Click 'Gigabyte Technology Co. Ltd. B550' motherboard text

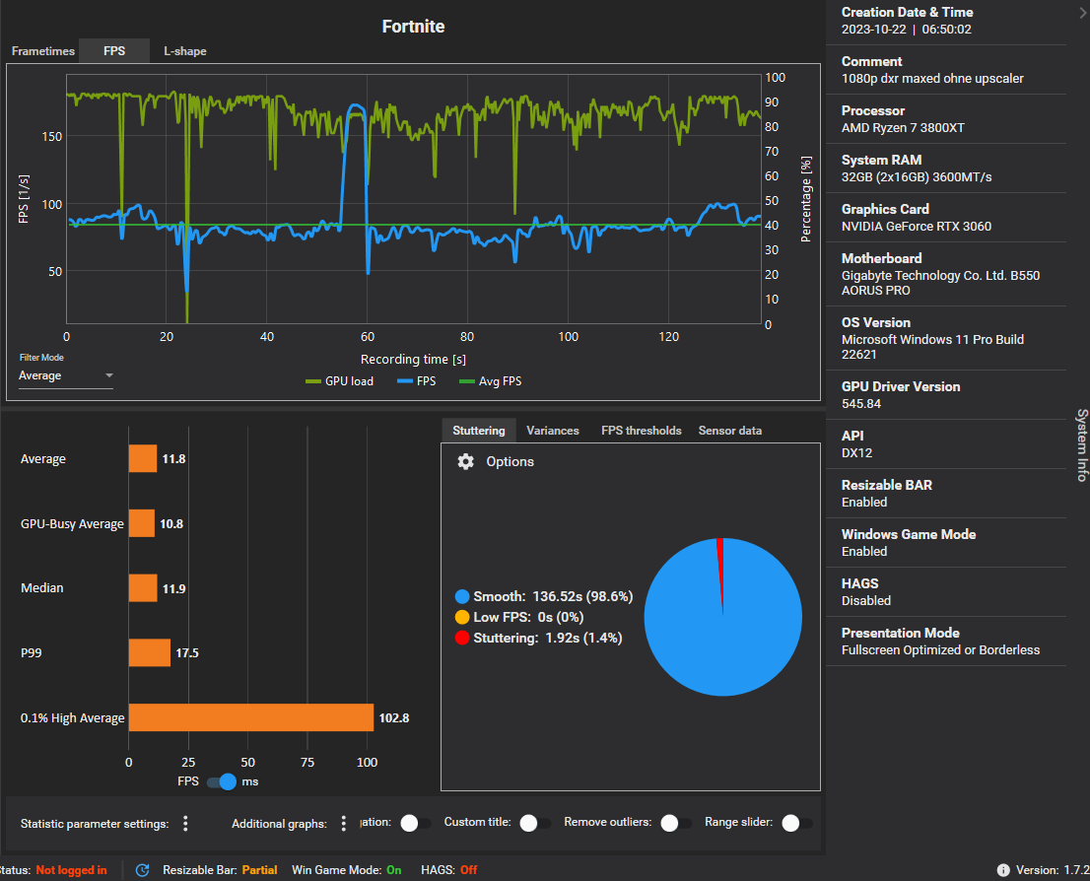940,275
